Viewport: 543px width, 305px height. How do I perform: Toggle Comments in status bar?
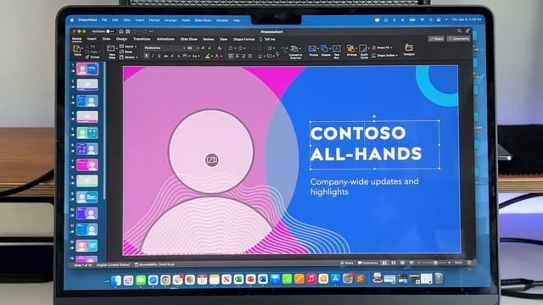click(367, 263)
